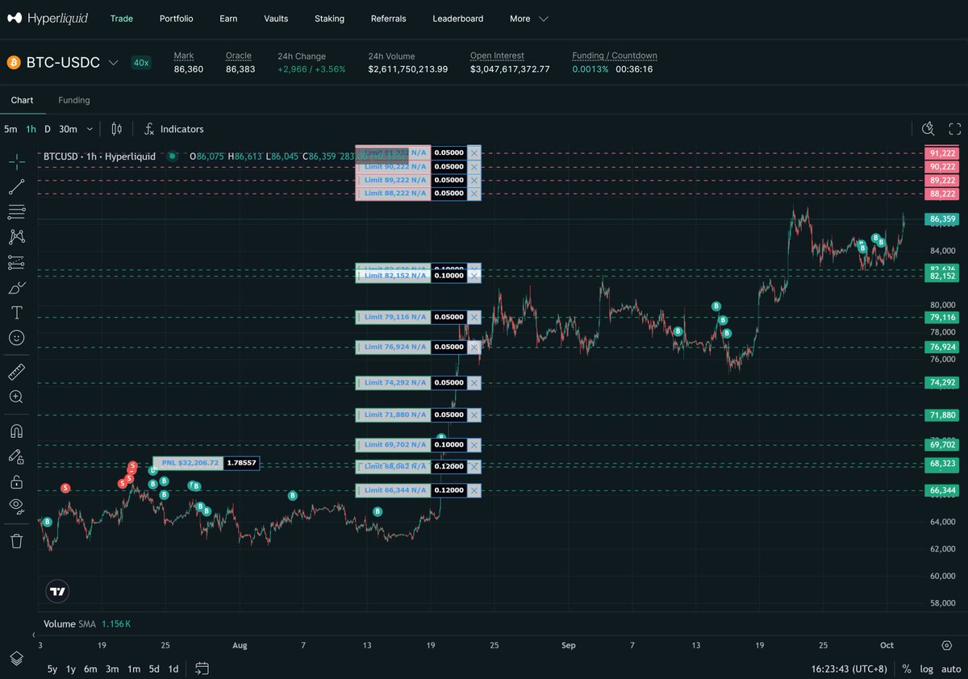Open the Portfolio page

pos(176,19)
